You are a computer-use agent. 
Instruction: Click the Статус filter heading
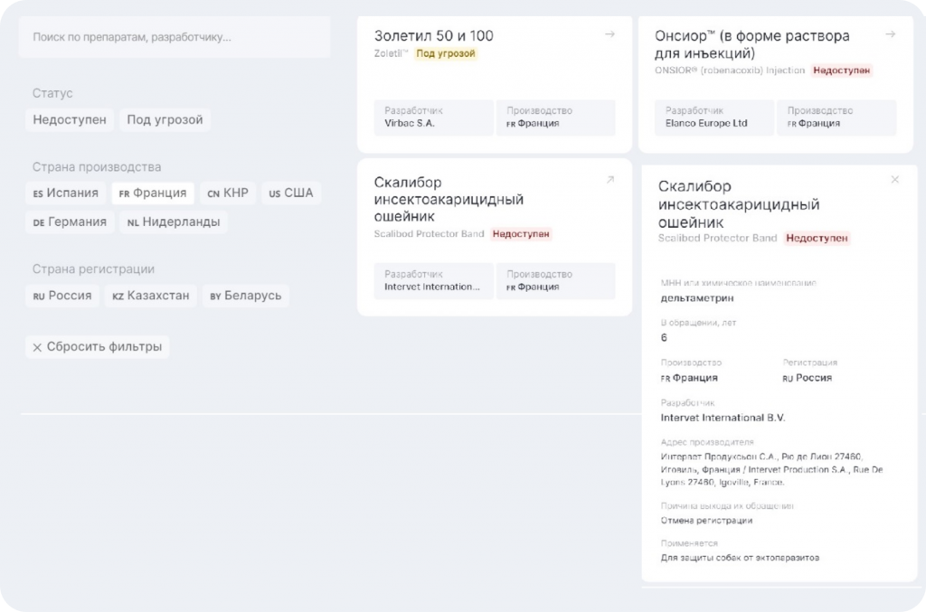tap(52, 93)
